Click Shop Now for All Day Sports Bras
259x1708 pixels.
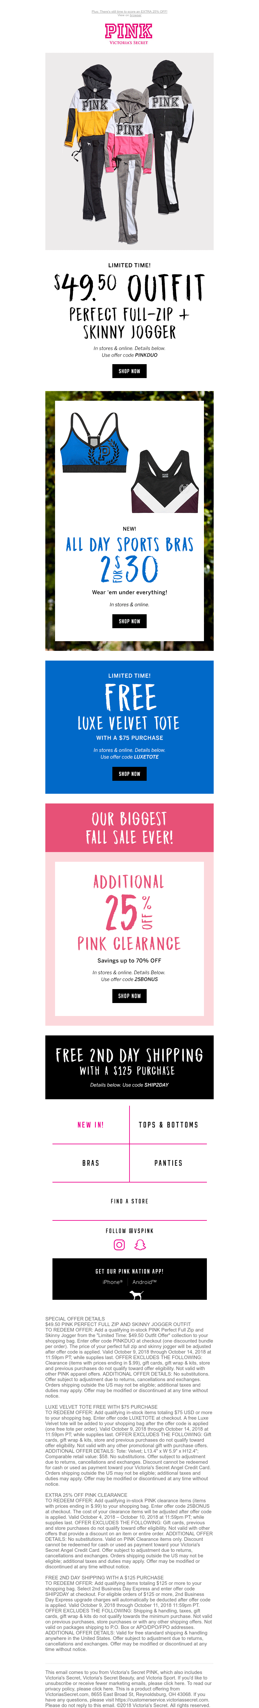click(129, 621)
